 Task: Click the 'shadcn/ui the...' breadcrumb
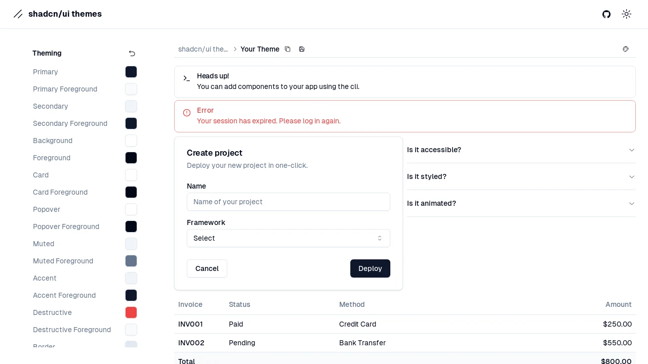coord(203,49)
